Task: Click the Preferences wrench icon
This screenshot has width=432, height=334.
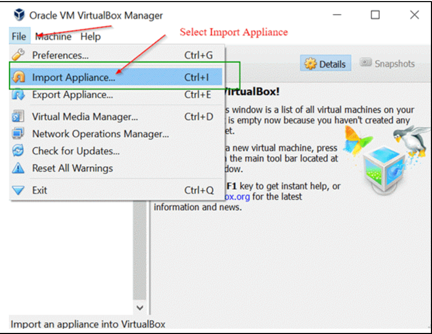Action: [19, 55]
